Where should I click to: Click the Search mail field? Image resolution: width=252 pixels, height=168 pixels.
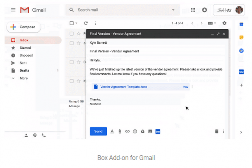(122, 10)
